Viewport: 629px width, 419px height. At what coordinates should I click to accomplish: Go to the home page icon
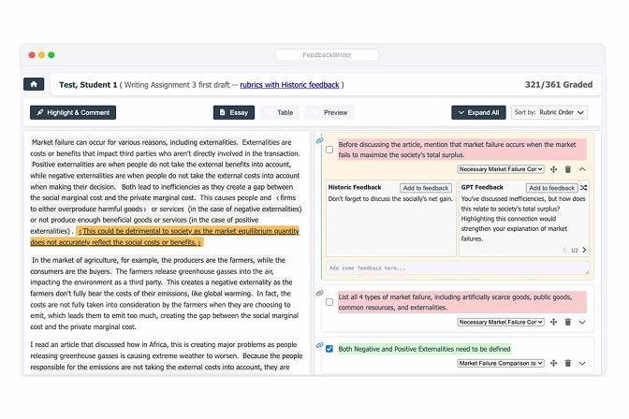(x=34, y=84)
